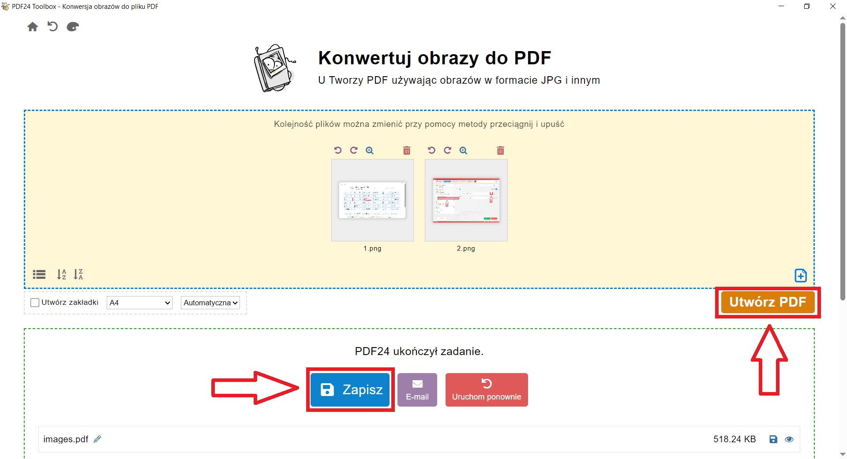Screen dimensions: 847x459
Task: Open the A4 page size dropdown
Action: coord(139,303)
